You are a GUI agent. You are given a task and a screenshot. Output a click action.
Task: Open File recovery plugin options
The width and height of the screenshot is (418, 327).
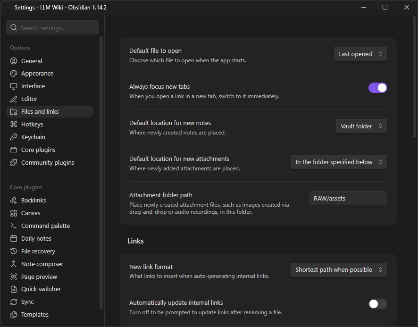[x=50, y=251]
